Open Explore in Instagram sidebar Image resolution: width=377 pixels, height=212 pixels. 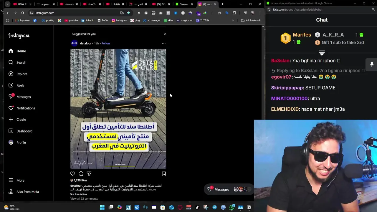pos(18,74)
